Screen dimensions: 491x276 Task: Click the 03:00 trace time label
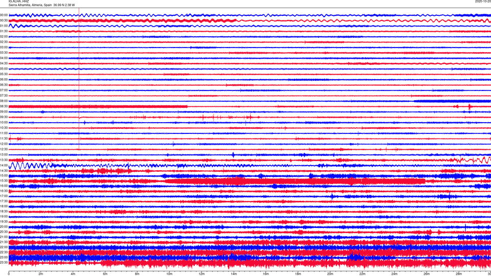point(4,47)
